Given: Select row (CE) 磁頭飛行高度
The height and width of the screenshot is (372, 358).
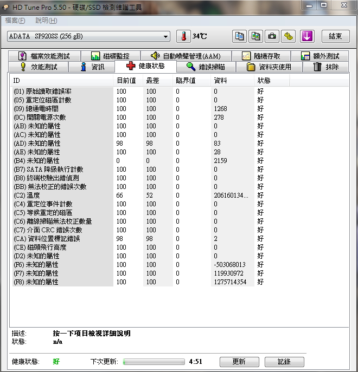Looking at the screenshot, I should coord(151,247).
